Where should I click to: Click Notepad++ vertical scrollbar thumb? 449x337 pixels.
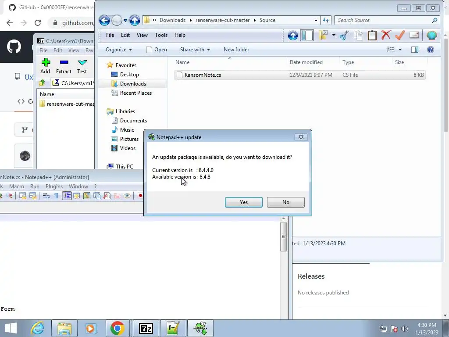coord(284,237)
